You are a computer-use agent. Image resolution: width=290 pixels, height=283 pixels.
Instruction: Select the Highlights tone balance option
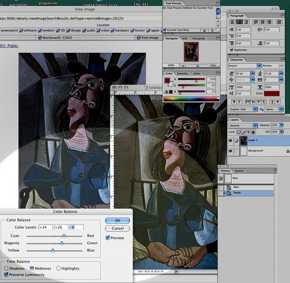coord(58,268)
